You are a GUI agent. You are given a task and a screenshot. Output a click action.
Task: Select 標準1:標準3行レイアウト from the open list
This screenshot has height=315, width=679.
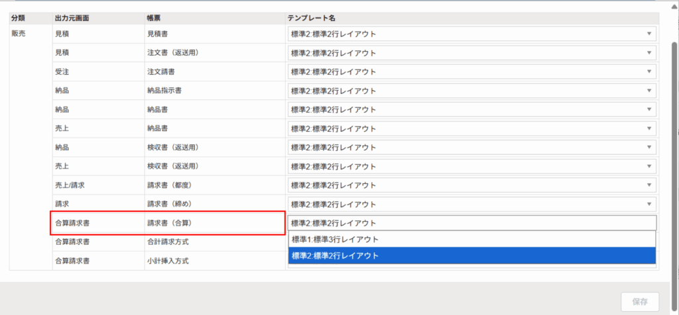(472, 240)
